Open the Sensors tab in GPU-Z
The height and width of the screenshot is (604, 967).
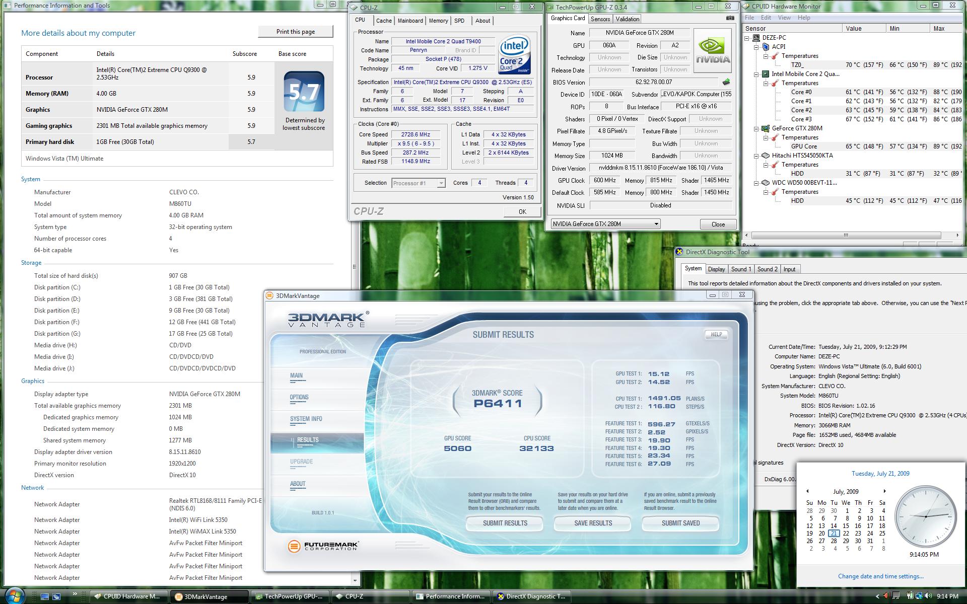pos(600,19)
